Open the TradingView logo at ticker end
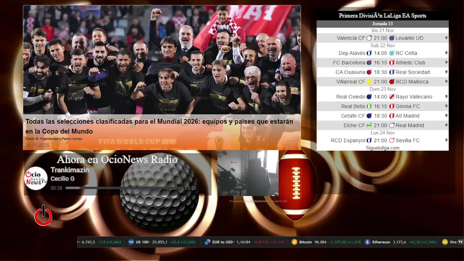Image resolution: width=464 pixels, height=261 pixels. point(460,242)
